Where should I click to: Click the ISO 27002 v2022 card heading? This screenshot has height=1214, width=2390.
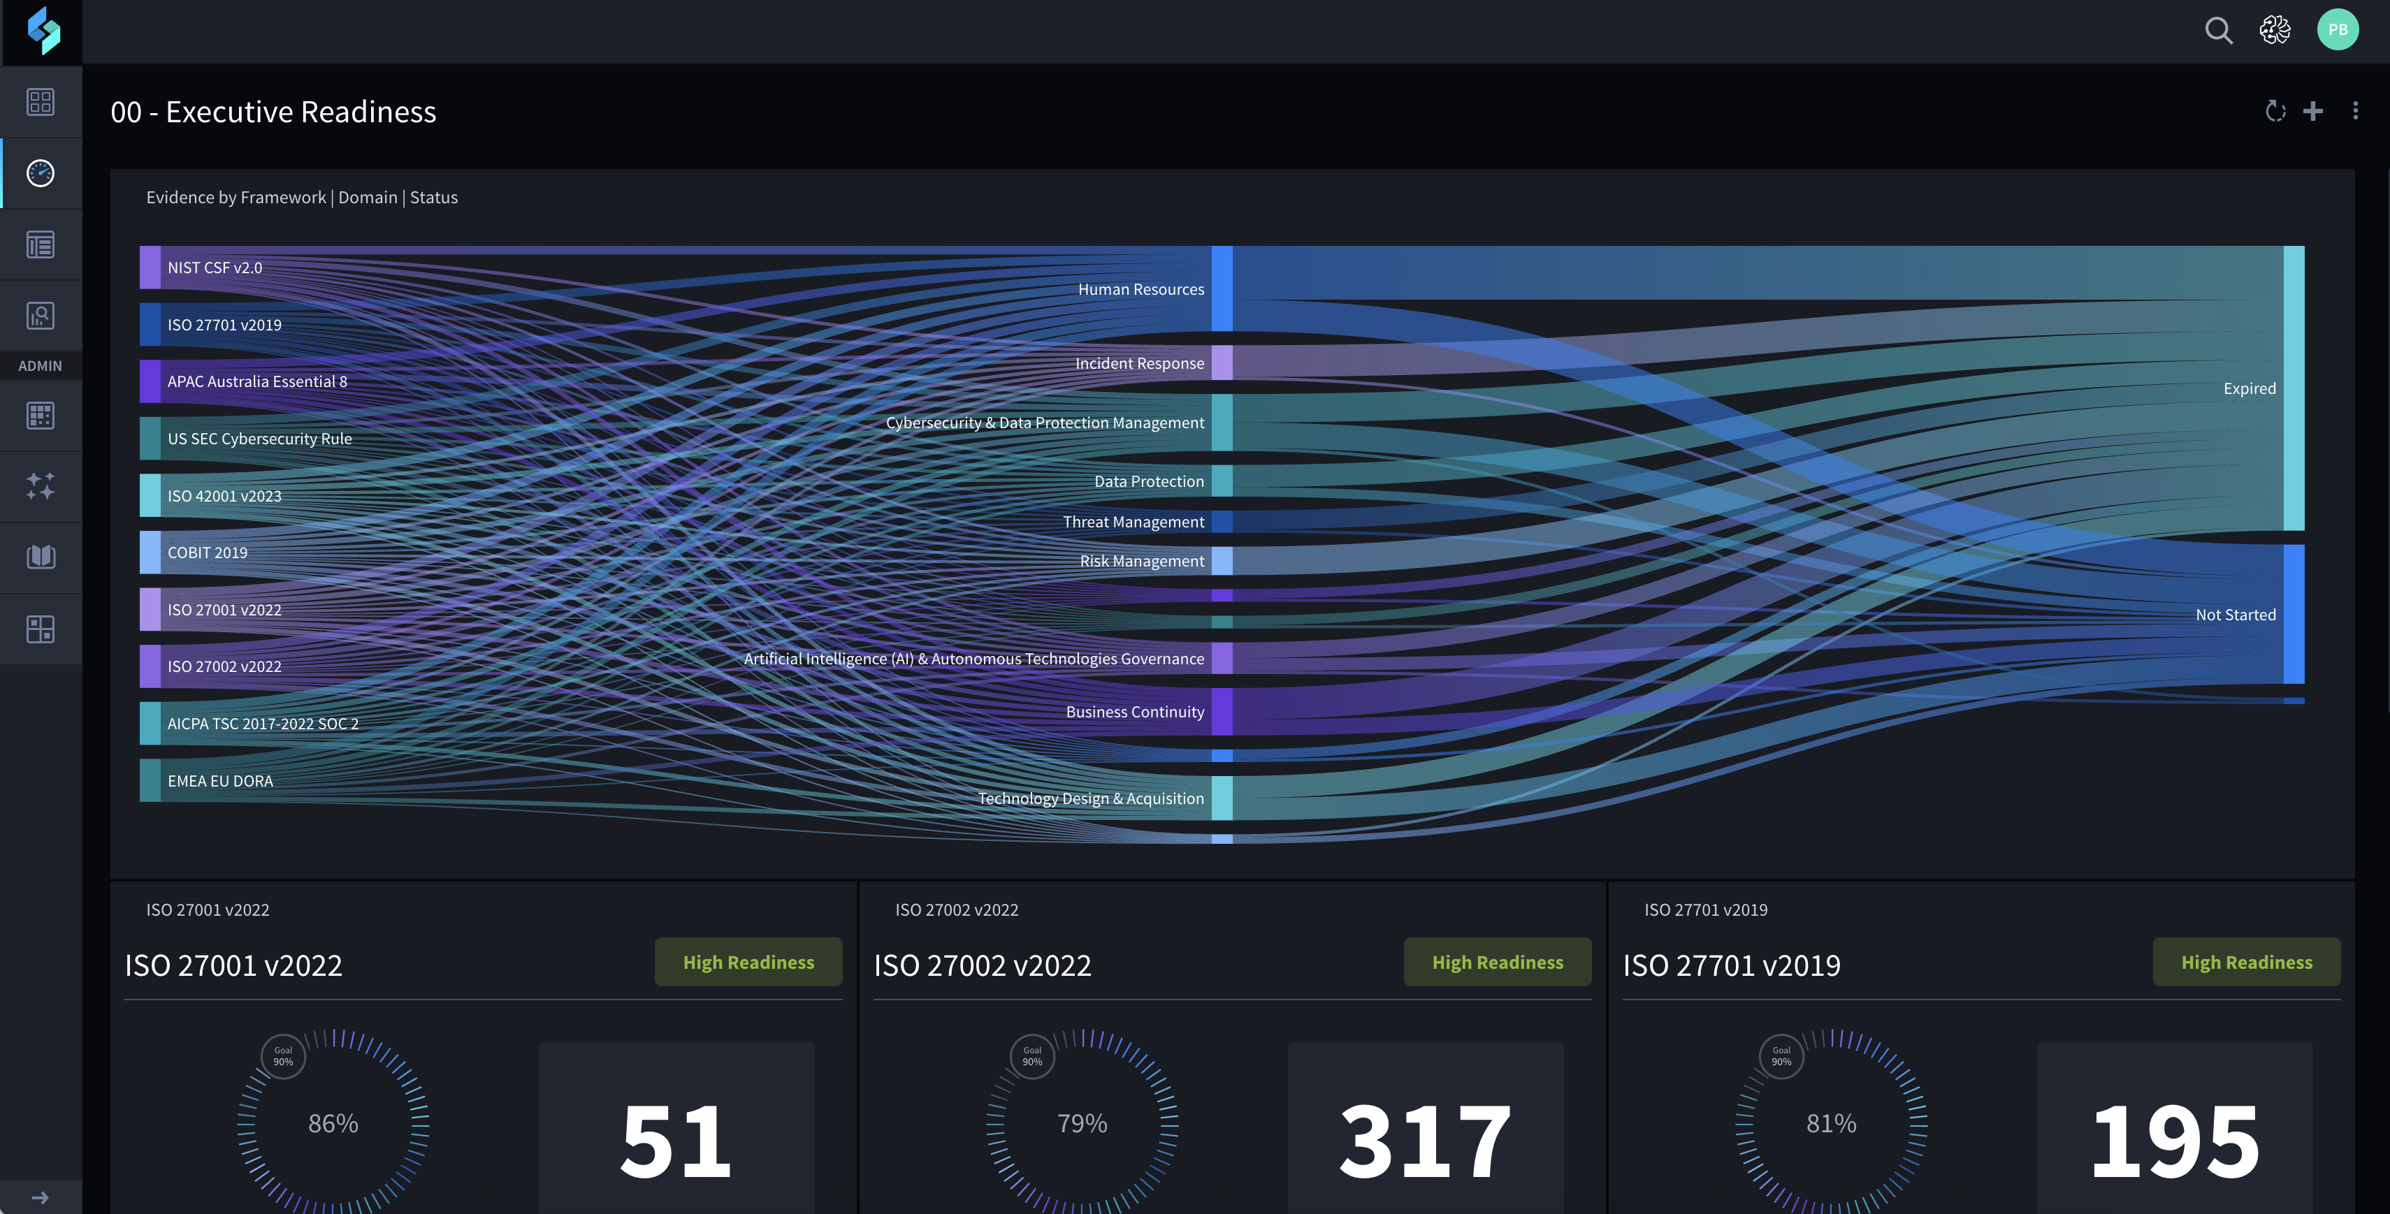coord(983,965)
